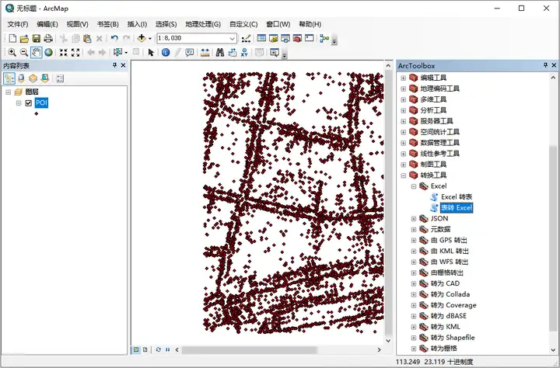Screen dimensions: 560x368
Task: Activate the Pan hand tool
Action: pos(36,52)
